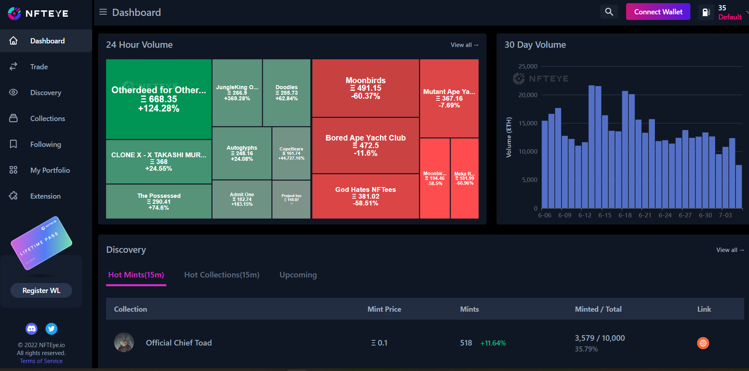Screen dimensions: 749x371
Task: Switch to Hot Collections(15m) tab
Action: tap(222, 275)
